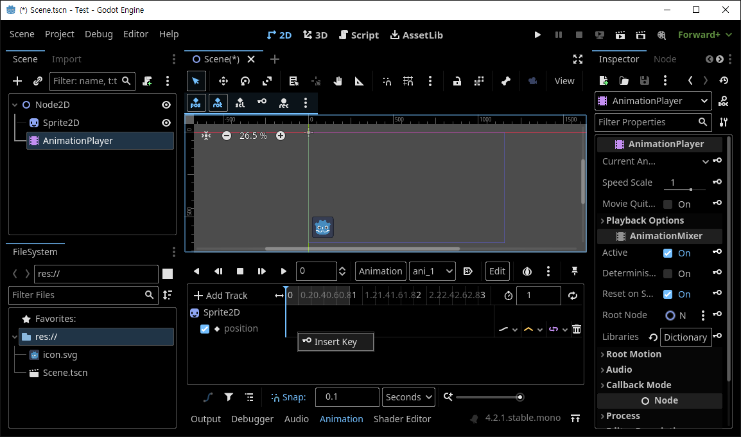
Task: Stop animation playback
Action: (x=240, y=271)
